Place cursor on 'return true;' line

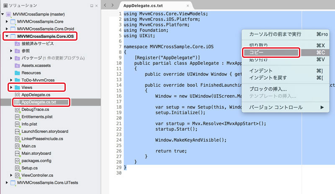coord(171,151)
